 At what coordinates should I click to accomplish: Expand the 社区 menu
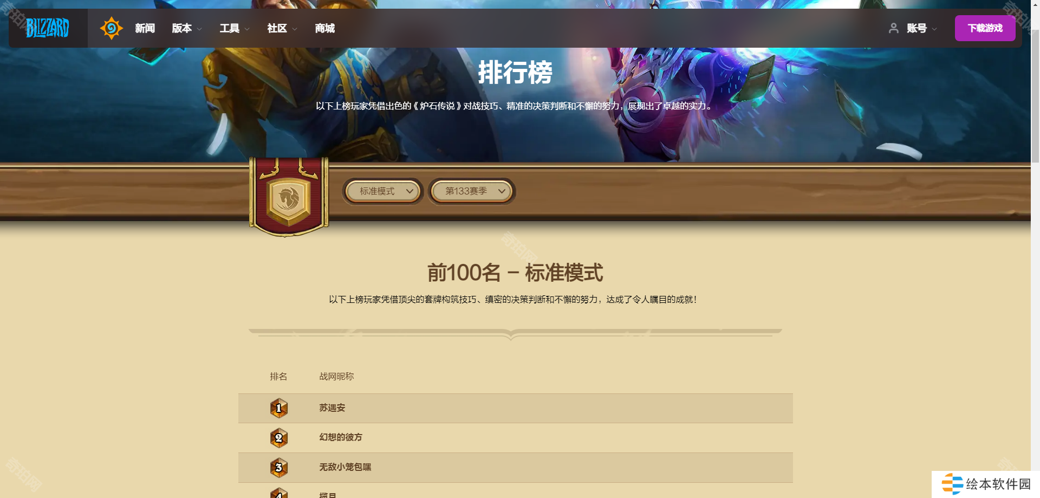click(282, 28)
